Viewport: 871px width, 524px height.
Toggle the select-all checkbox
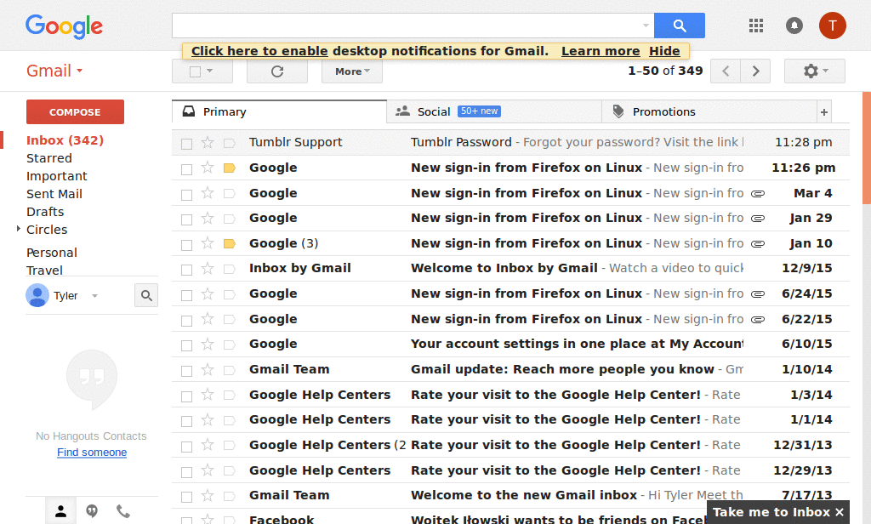pyautogui.click(x=195, y=71)
